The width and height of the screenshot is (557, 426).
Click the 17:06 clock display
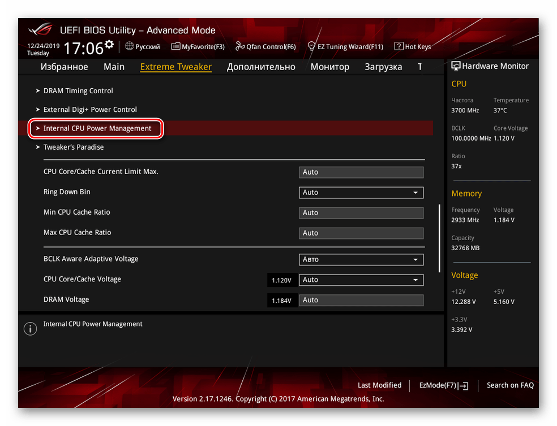[x=83, y=48]
